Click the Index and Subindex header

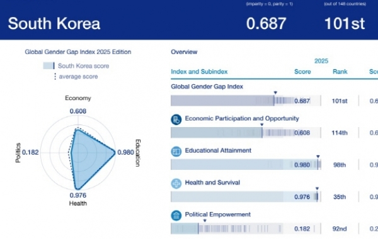pyautogui.click(x=199, y=72)
